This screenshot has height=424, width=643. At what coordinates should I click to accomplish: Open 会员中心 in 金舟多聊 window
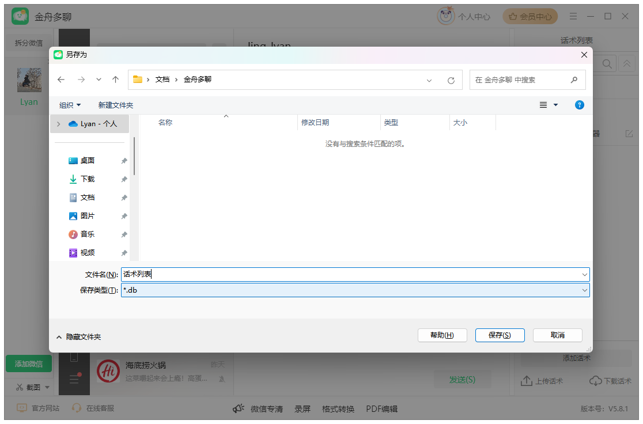tap(530, 16)
